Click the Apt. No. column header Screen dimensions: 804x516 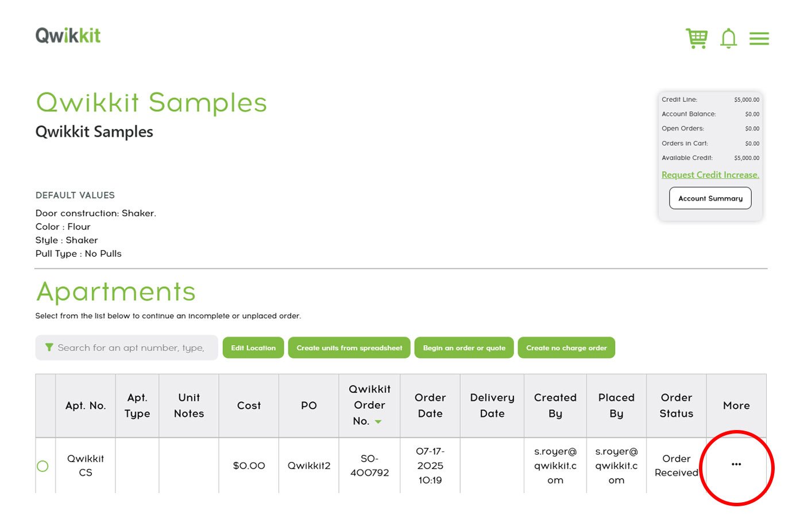point(86,405)
